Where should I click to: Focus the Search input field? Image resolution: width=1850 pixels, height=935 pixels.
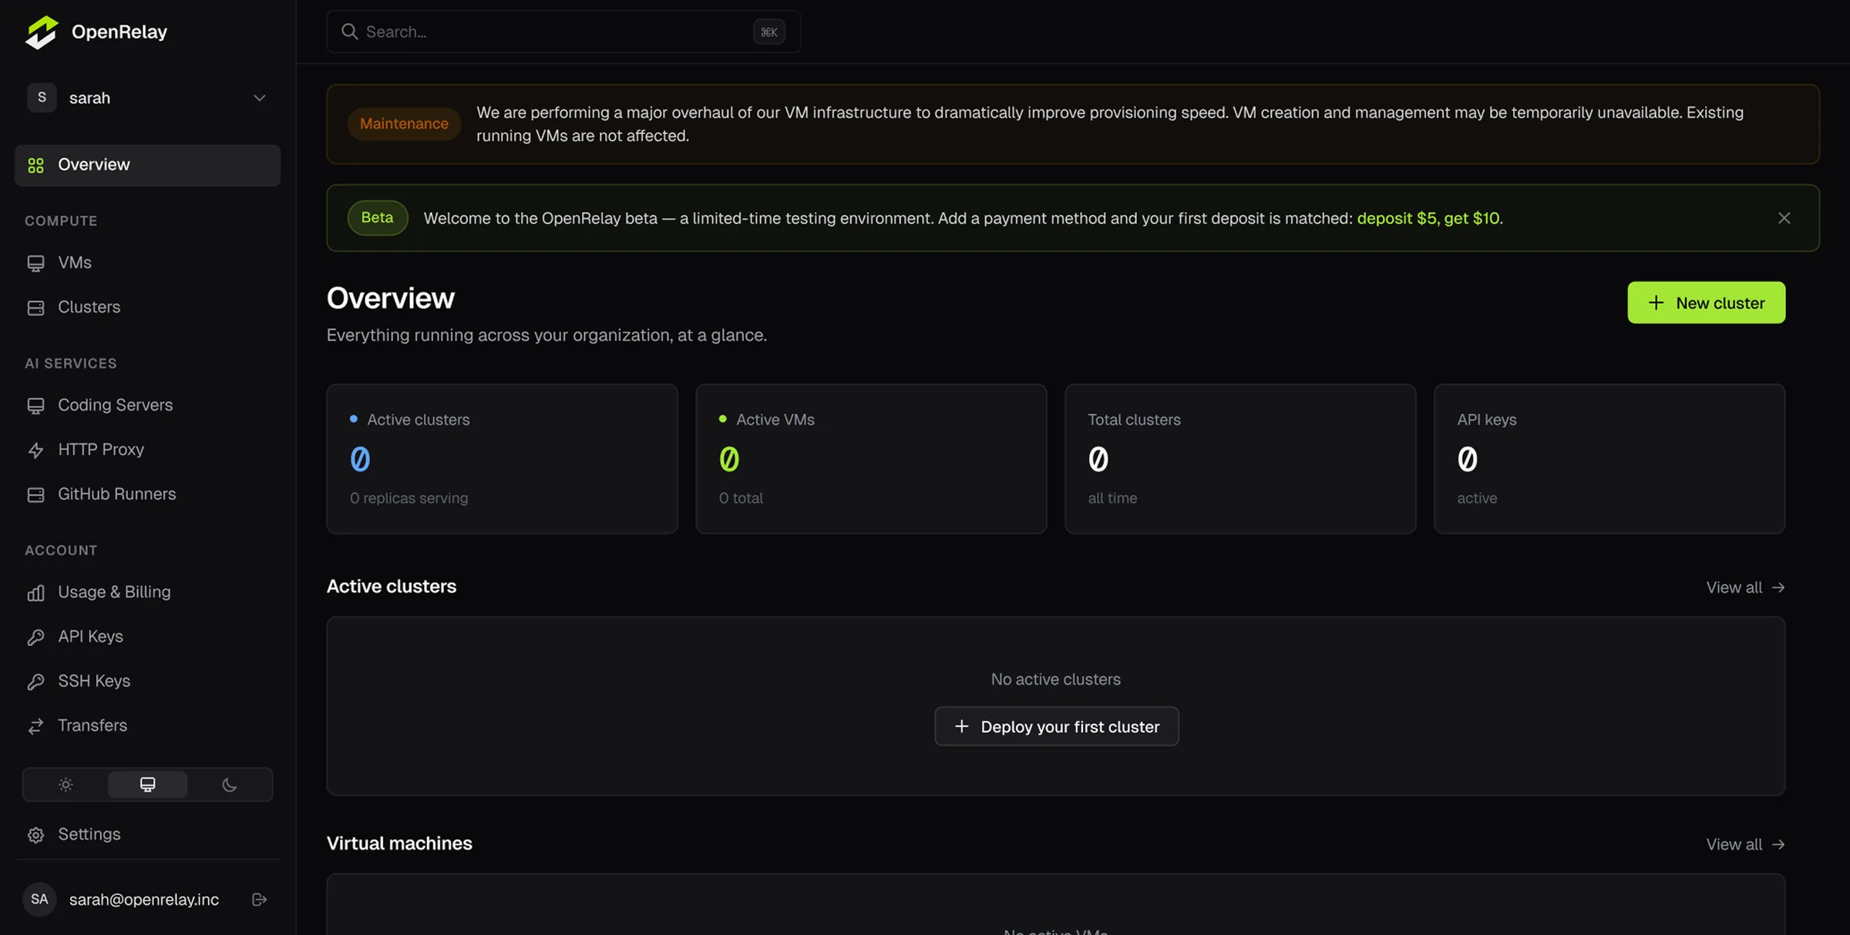pos(563,32)
